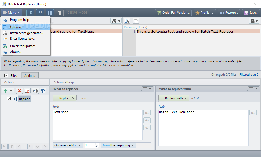The image size is (261, 157).
Task: Click Order Full Version button
Action: coord(173,13)
